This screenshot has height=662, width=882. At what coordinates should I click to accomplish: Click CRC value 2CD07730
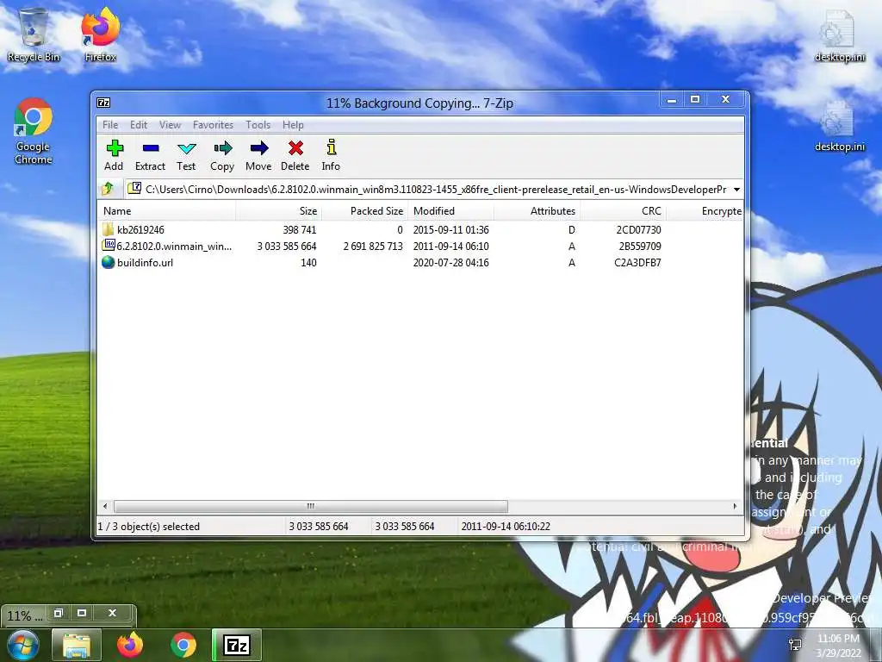[638, 229]
